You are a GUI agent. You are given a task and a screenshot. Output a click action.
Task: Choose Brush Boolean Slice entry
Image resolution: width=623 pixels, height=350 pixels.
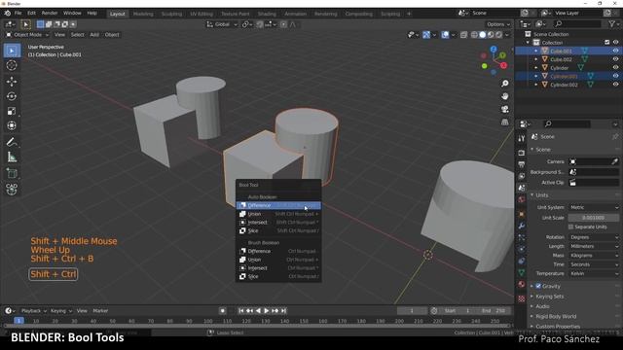278,276
